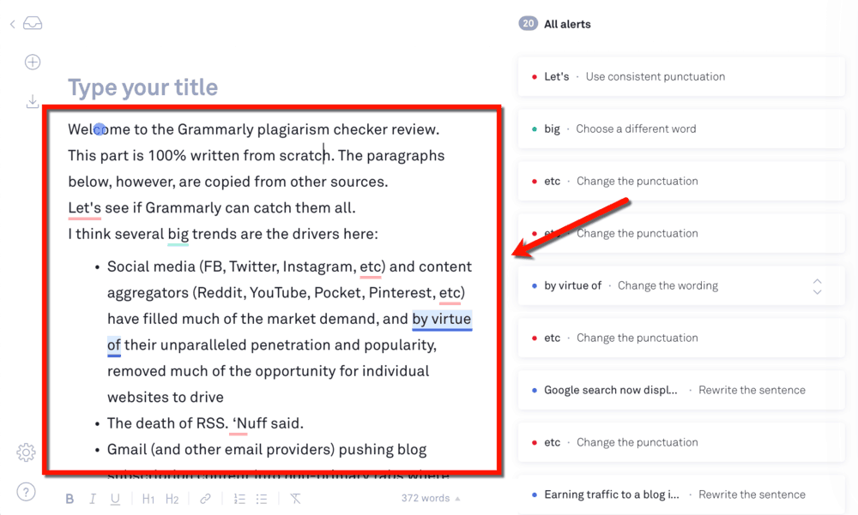Open the settings gear icon
The width and height of the screenshot is (858, 515).
26,452
